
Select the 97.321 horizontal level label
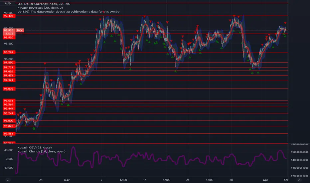point(9,80)
